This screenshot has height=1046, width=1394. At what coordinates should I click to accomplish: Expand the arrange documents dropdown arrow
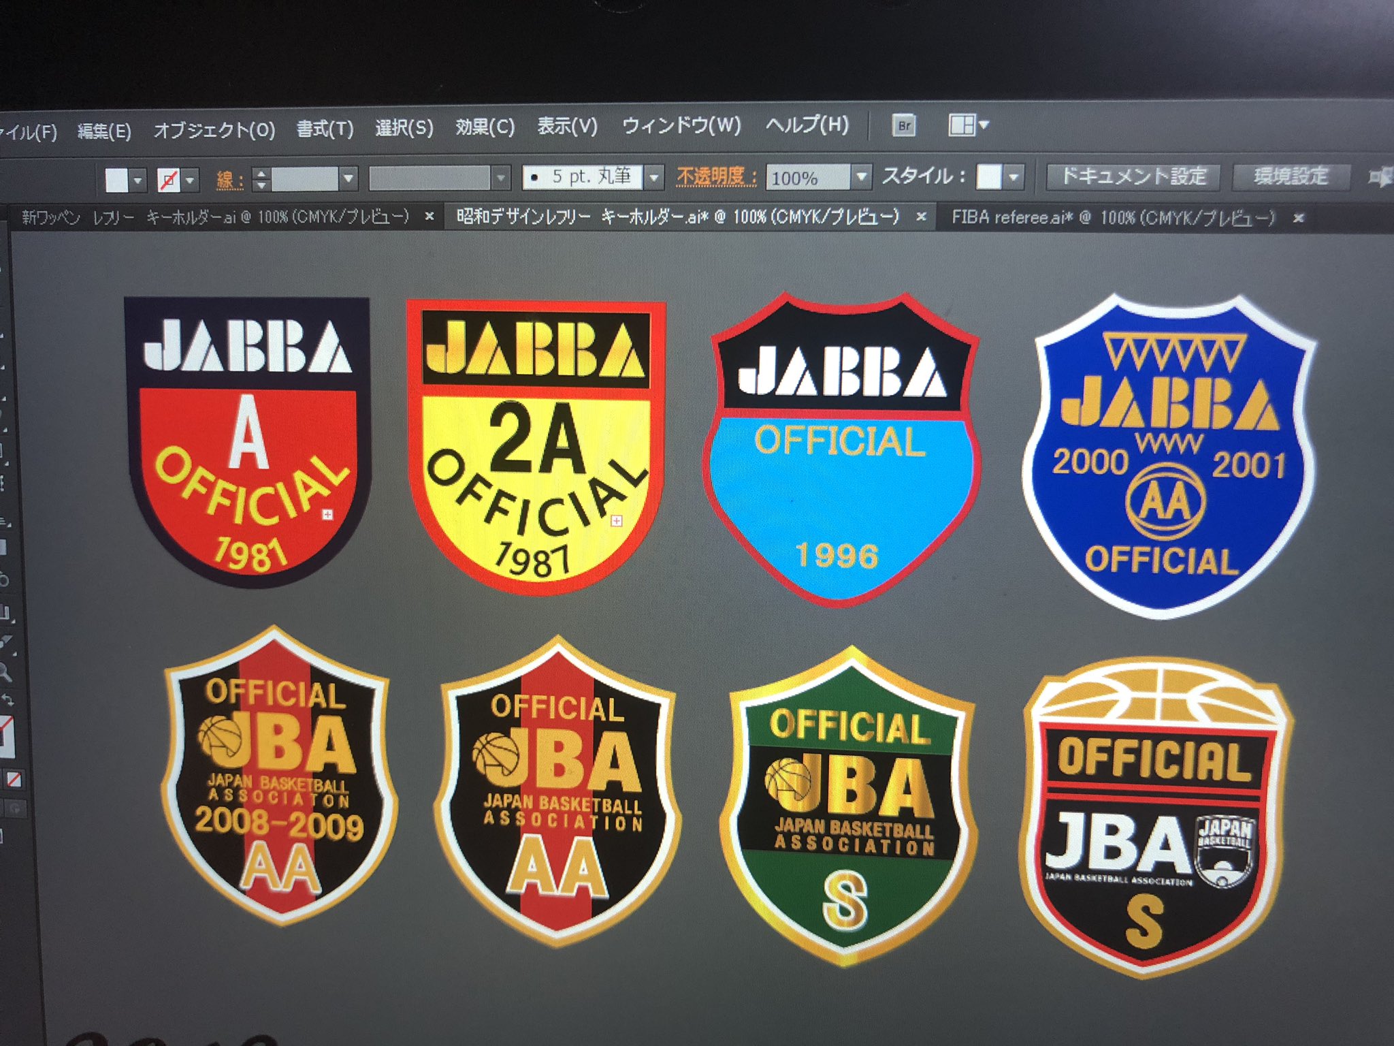click(984, 125)
